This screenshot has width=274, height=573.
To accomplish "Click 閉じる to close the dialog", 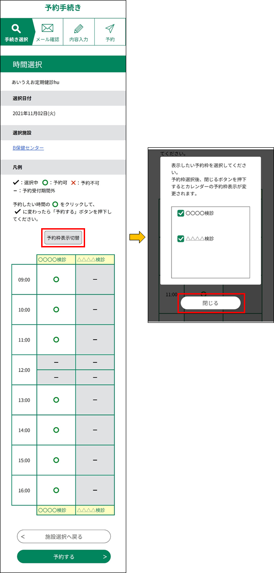I will point(210,303).
